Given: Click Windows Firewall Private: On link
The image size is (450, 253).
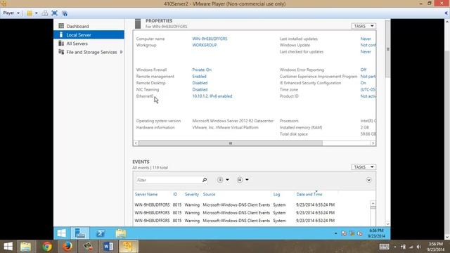Looking at the screenshot, I should click(x=202, y=70).
